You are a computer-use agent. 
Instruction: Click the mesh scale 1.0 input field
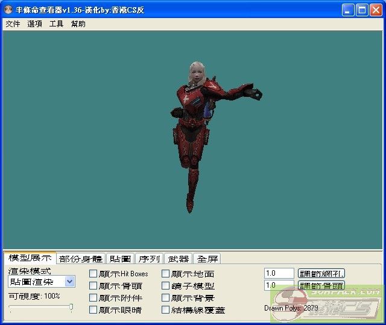click(279, 273)
